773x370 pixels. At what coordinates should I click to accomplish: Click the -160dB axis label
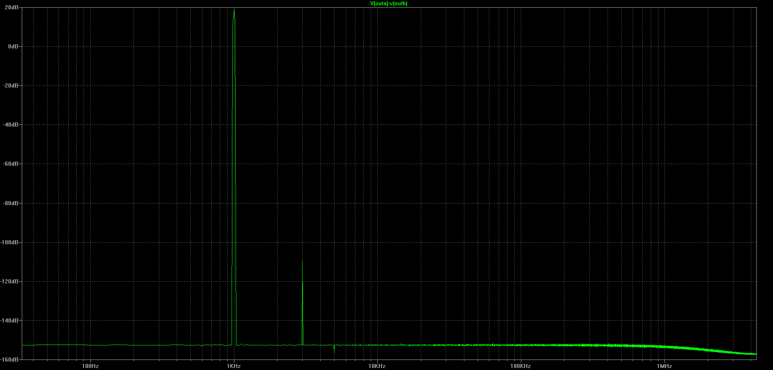[x=10, y=359]
